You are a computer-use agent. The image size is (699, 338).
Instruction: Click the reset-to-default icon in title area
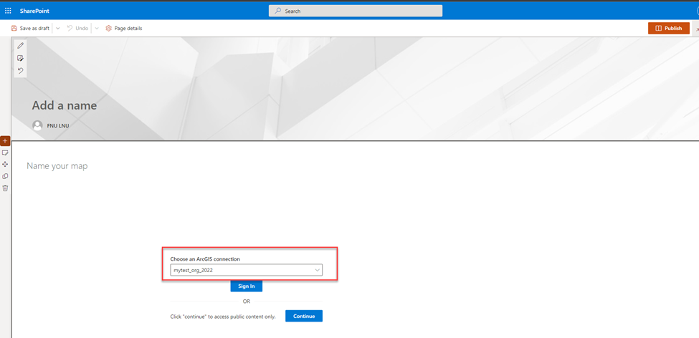pos(20,70)
